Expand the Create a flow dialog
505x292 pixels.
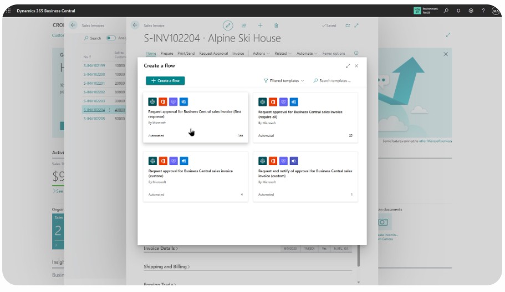point(348,66)
